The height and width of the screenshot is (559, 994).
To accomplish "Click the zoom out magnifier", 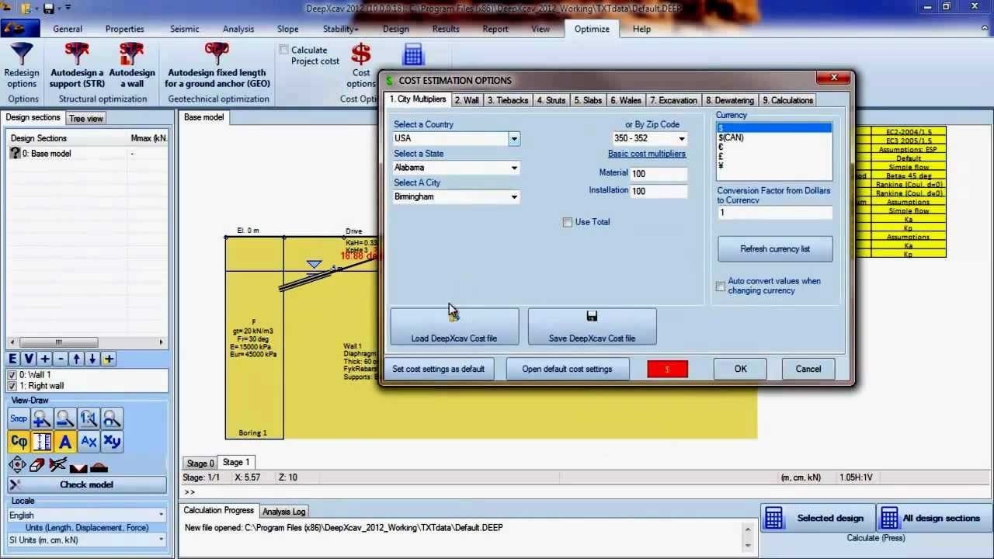I will click(x=65, y=419).
